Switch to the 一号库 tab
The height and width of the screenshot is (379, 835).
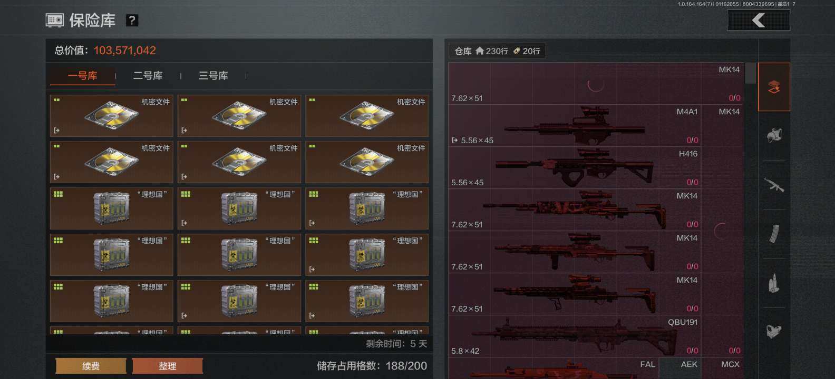[x=83, y=76]
